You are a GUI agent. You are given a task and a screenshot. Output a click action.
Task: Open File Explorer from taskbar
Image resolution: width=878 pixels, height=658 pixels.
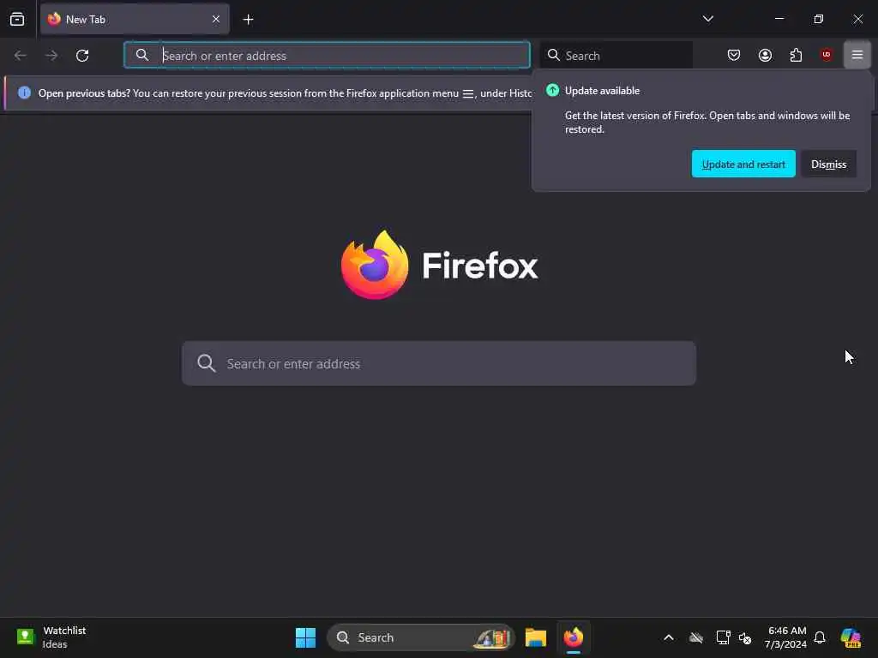535,637
